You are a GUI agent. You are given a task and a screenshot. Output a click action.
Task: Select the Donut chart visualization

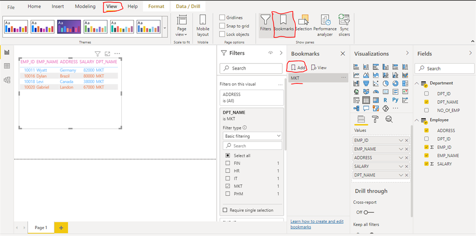tap(395, 83)
